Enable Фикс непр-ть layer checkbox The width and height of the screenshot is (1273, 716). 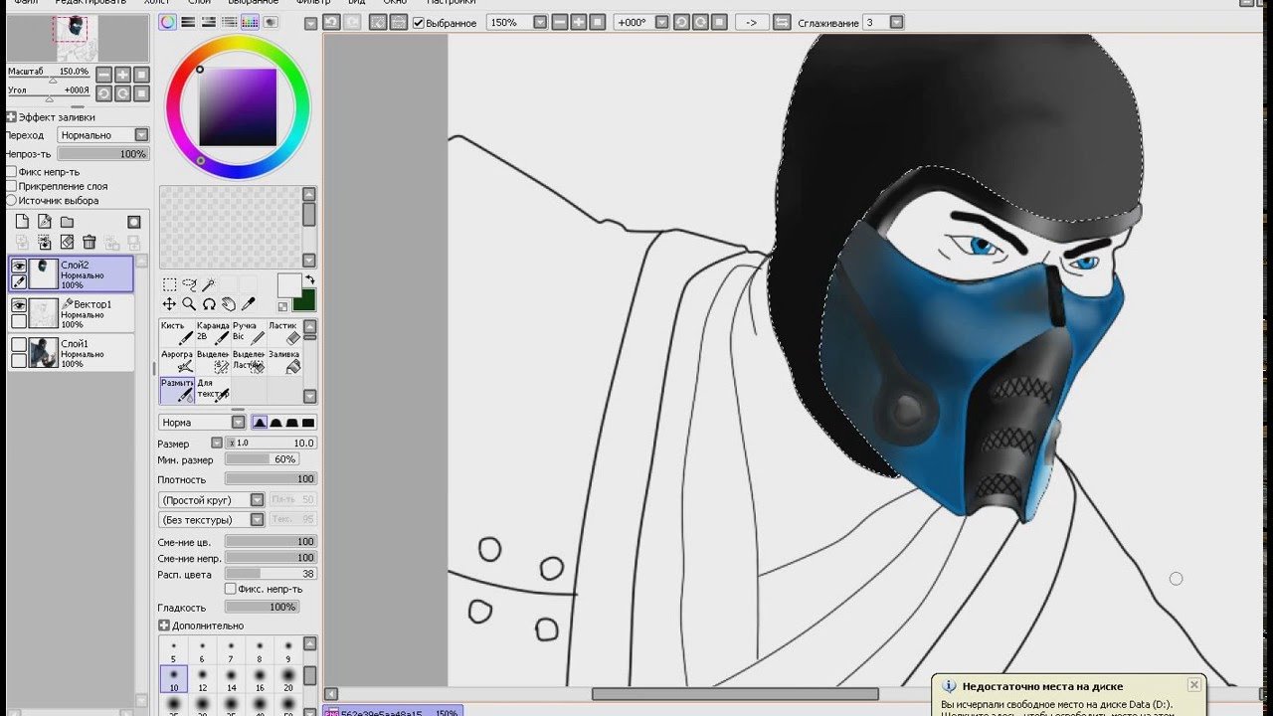click(11, 172)
